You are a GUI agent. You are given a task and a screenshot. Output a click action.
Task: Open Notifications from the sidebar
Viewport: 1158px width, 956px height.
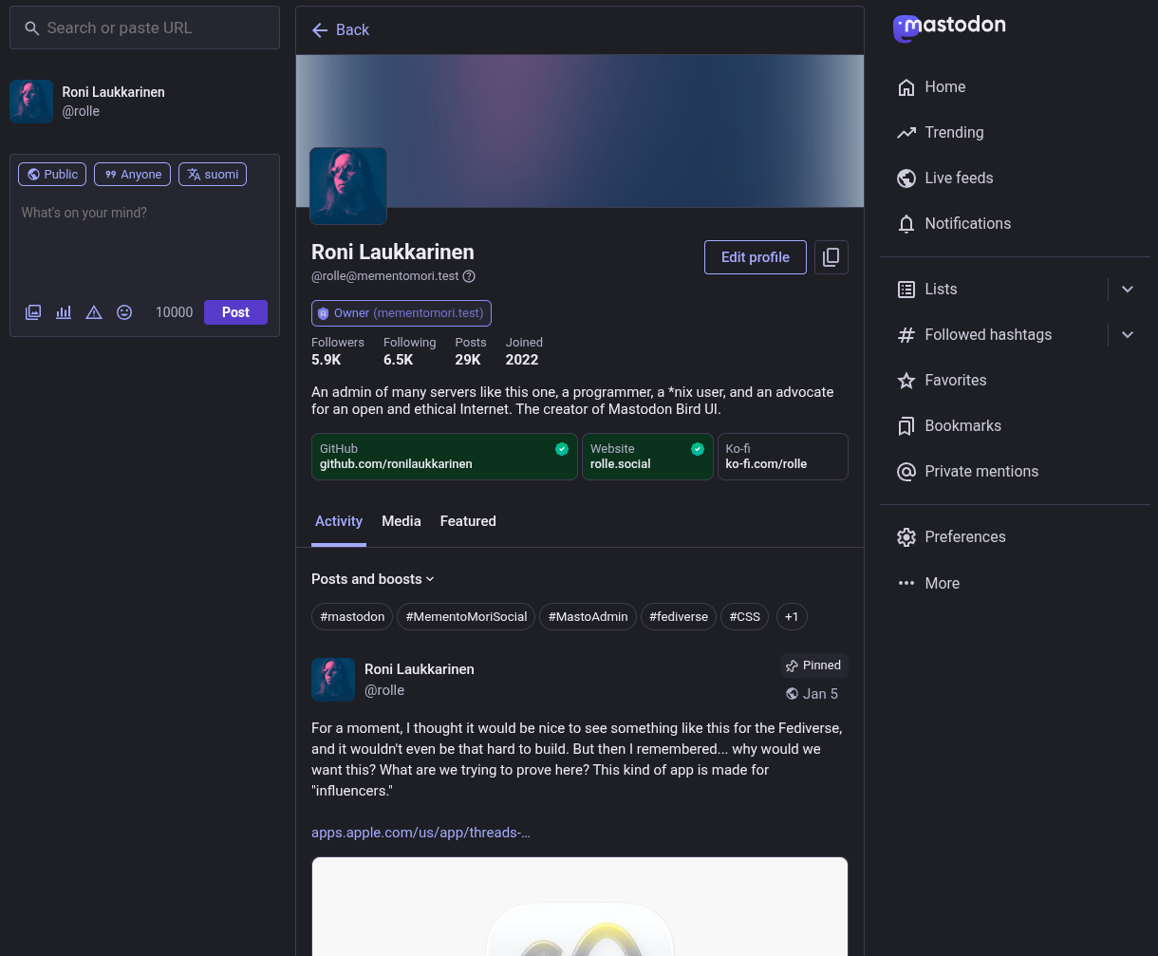(x=967, y=224)
